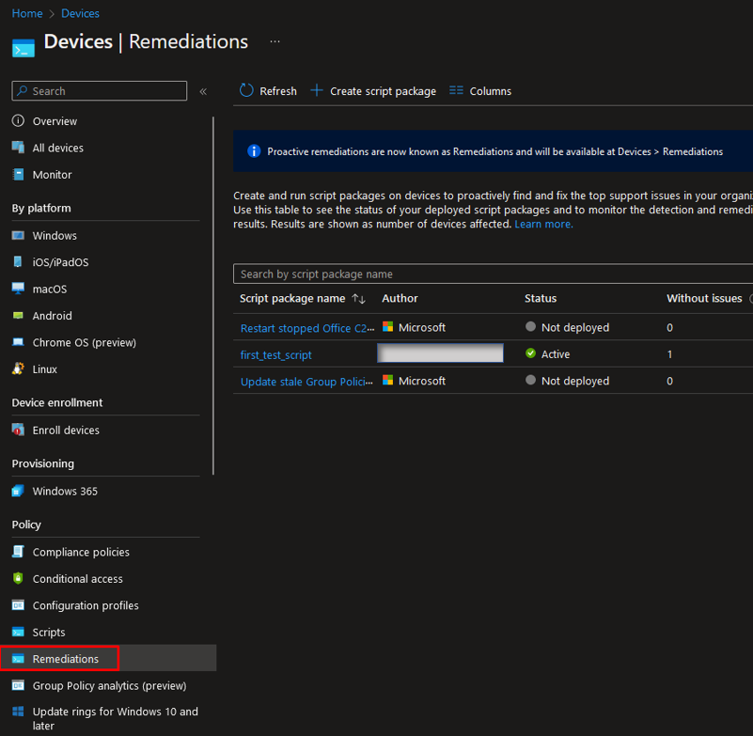753x736 pixels.
Task: Open Update stale Group Polici... package
Action: 306,382
